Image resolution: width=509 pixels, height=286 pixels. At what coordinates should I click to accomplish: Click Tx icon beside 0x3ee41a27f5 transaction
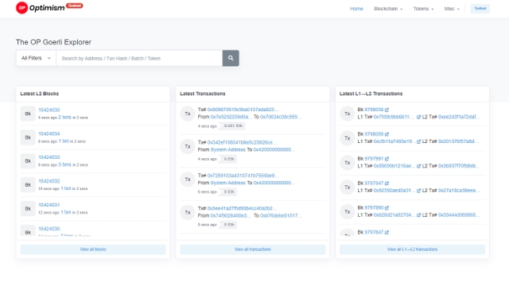coord(188,212)
